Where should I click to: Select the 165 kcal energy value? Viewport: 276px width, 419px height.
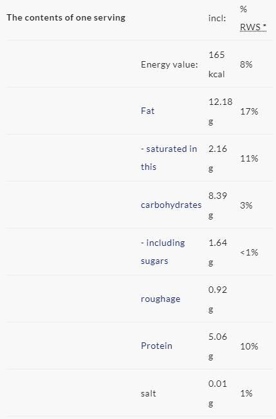pyautogui.click(x=217, y=64)
